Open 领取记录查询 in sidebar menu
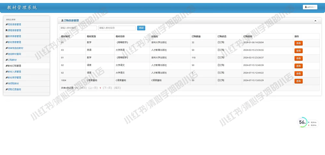Viewport: 325px width, 155px height. pos(27,89)
